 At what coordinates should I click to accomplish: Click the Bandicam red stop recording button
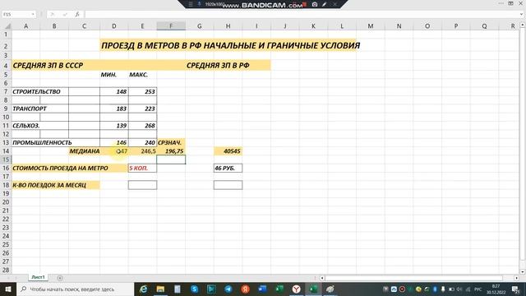pos(305,4)
